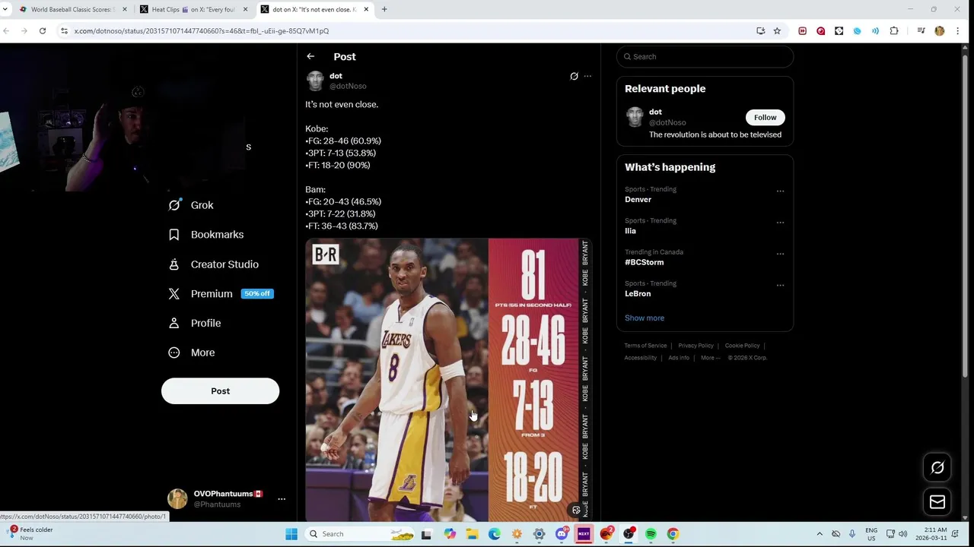Open the clock showing 2:11 AM
The width and height of the screenshot is (974, 547).
[931, 534]
